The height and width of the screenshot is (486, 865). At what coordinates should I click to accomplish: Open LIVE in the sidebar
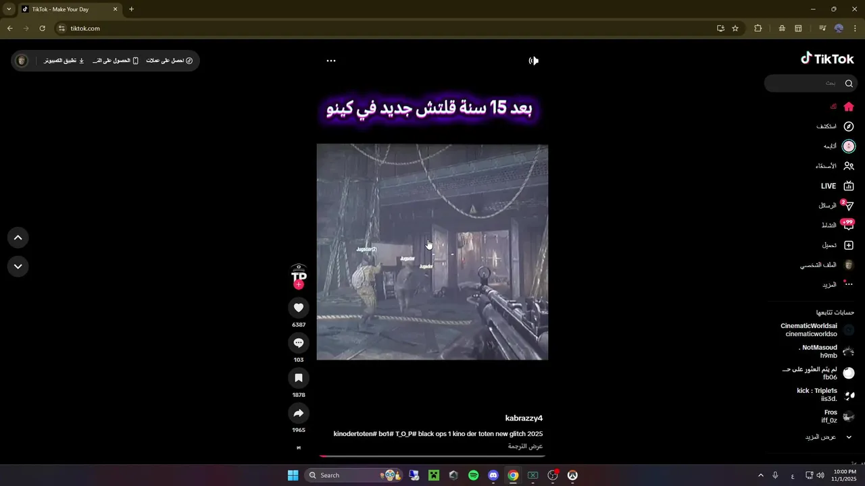click(x=838, y=186)
